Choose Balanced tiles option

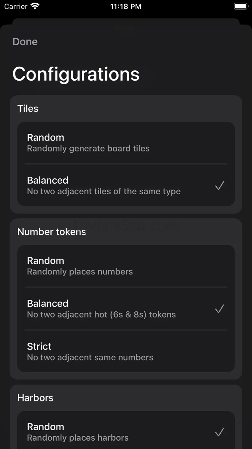pos(125,185)
